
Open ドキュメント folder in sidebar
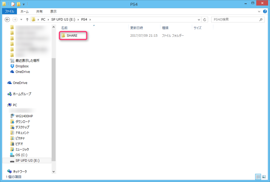(x=22, y=133)
